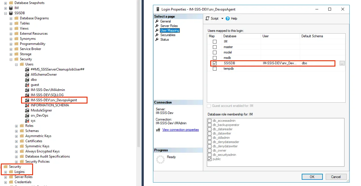
Task: Enable db_datareader role membership
Action: point(210,129)
